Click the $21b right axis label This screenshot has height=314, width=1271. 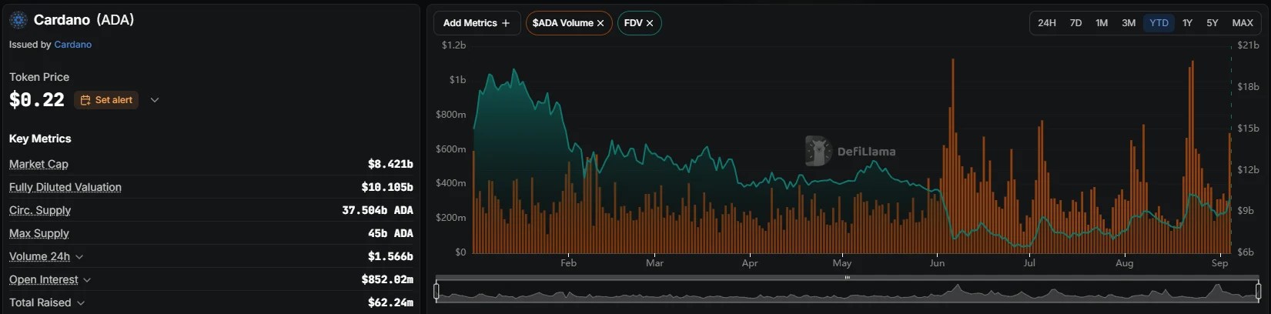tap(1248, 45)
